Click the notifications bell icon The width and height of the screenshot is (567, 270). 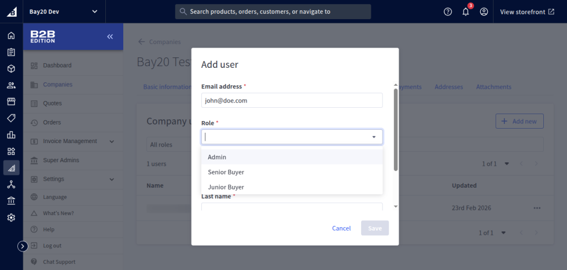pos(466,12)
